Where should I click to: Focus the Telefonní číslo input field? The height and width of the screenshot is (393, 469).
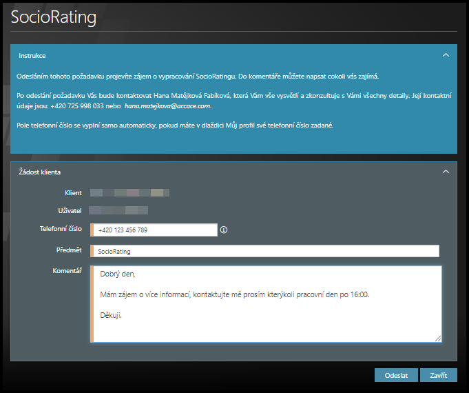click(x=155, y=230)
